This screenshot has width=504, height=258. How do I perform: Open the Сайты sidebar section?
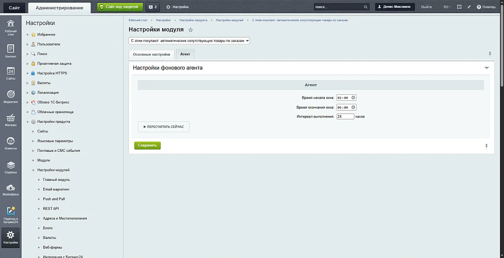tap(11, 74)
